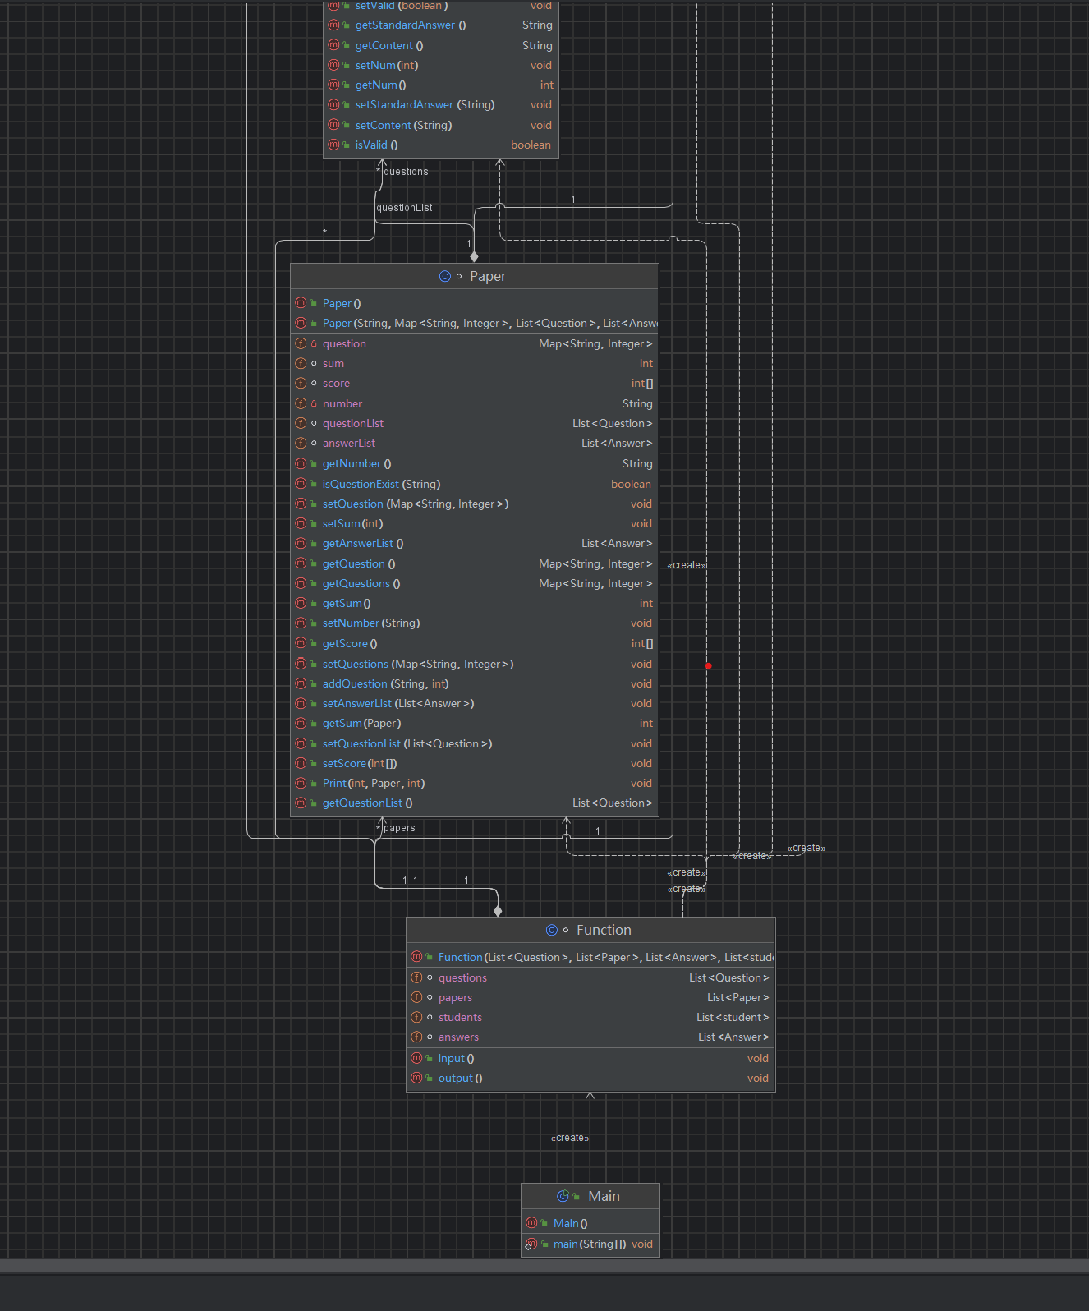Click the Function constructor row
Image resolution: width=1089 pixels, height=1311 pixels.
590,957
